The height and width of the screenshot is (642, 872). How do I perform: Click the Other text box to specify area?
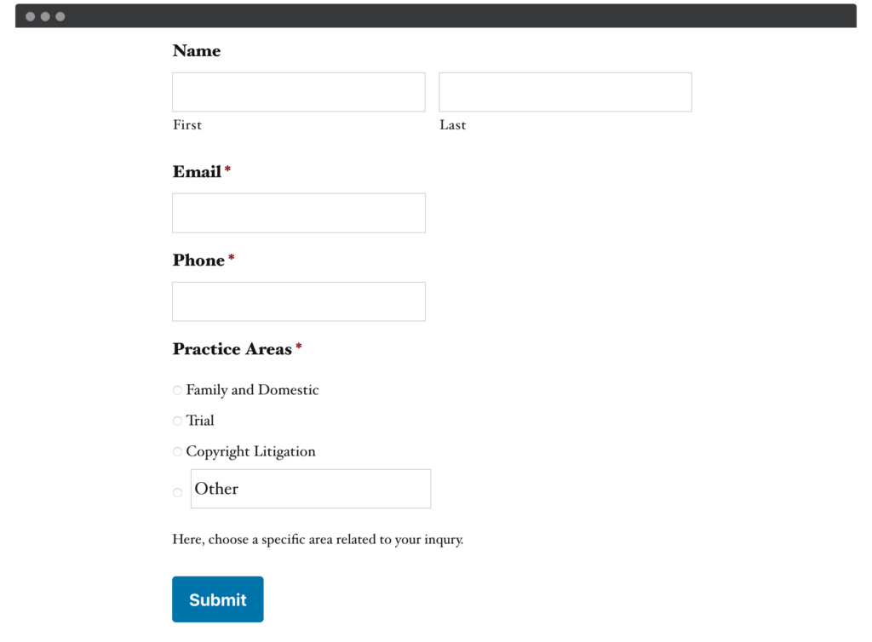pos(310,489)
